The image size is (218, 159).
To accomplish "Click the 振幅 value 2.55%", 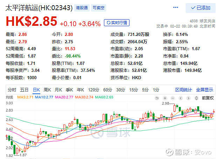I will pyautogui.click(x=182, y=42).
